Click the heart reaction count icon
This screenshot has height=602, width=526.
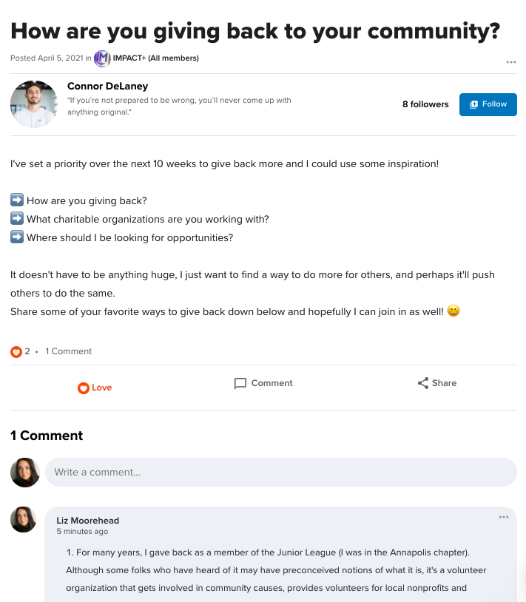pos(16,352)
